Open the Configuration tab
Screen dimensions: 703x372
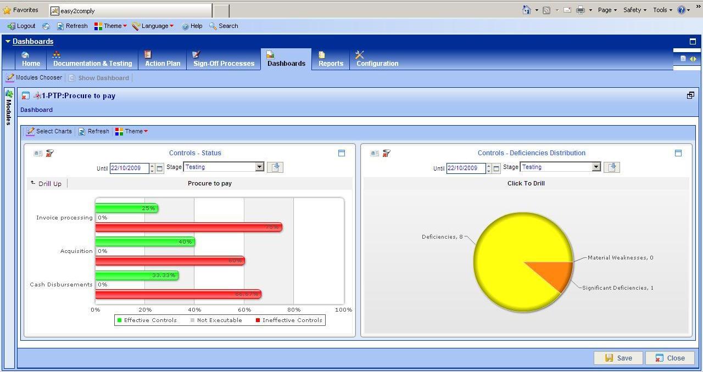[x=377, y=59]
